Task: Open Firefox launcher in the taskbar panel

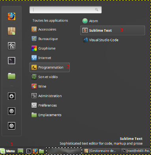Action: pyautogui.click(x=35, y=151)
